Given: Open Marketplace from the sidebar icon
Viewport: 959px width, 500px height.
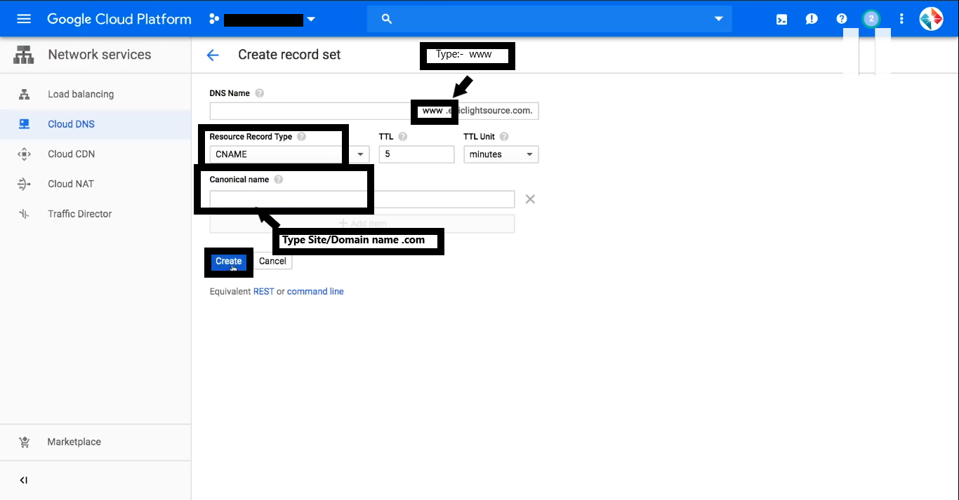Looking at the screenshot, I should (25, 442).
